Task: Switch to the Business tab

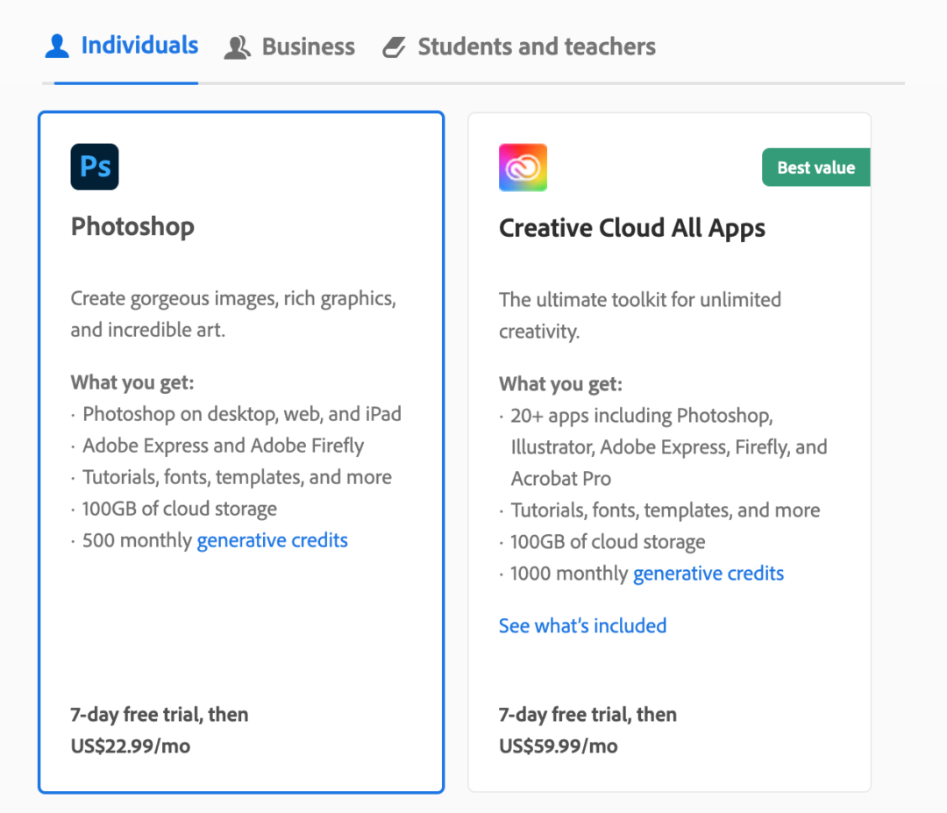Action: (289, 46)
